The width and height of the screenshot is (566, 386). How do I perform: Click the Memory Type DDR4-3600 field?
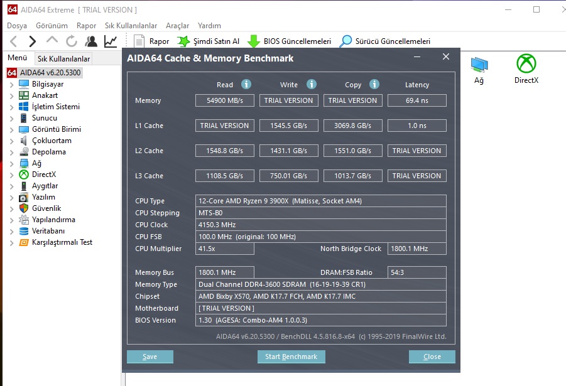(320, 284)
